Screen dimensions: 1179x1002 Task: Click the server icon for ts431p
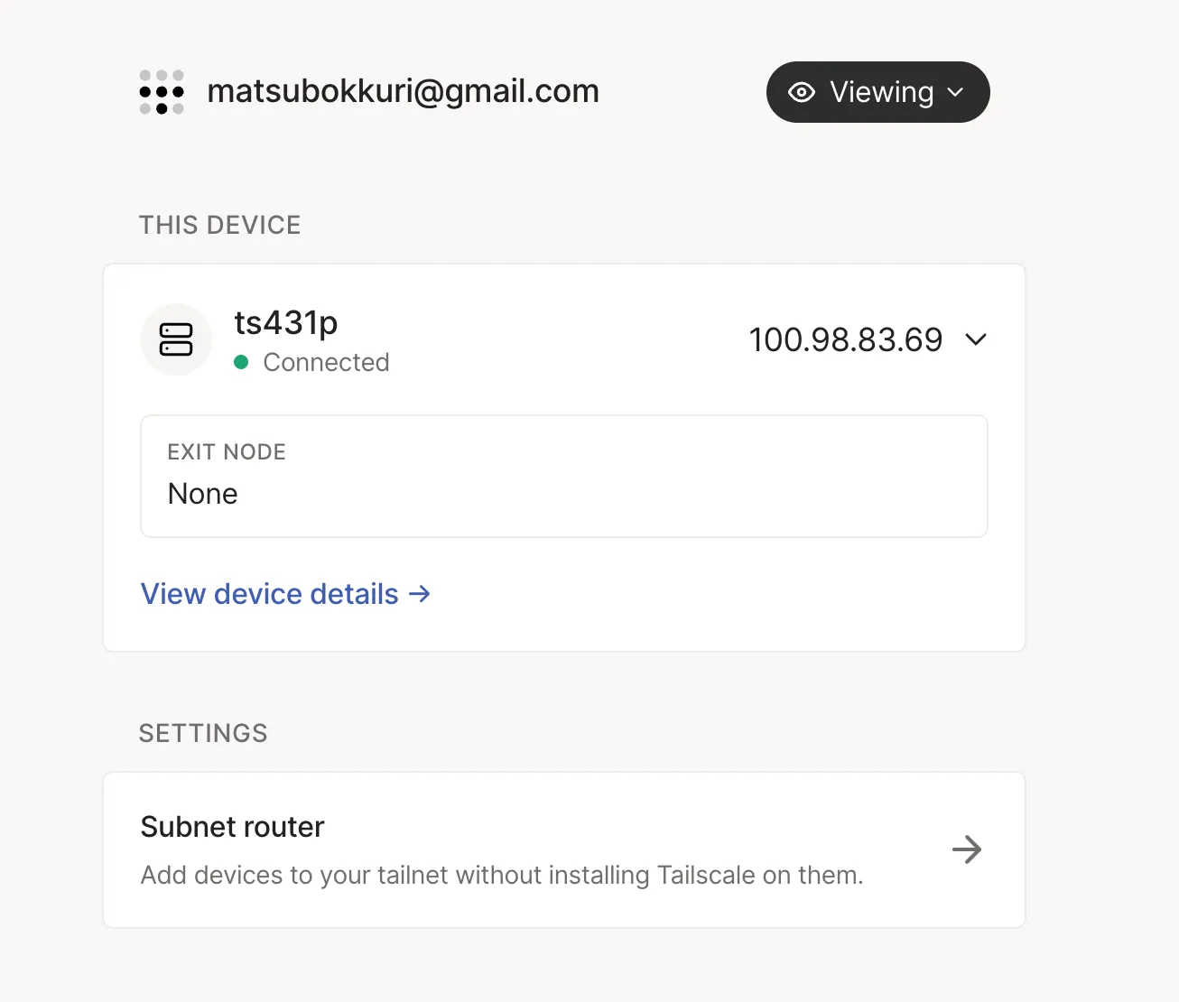(176, 339)
